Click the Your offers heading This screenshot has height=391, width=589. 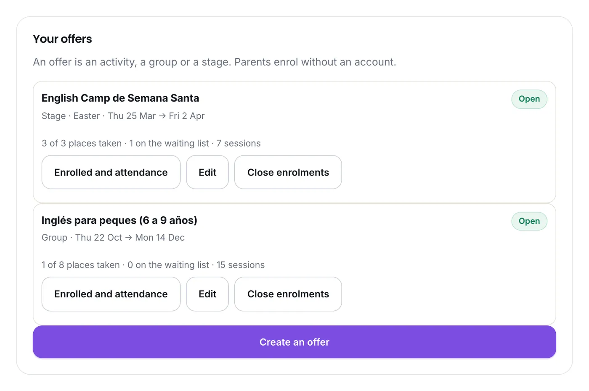pyautogui.click(x=62, y=39)
